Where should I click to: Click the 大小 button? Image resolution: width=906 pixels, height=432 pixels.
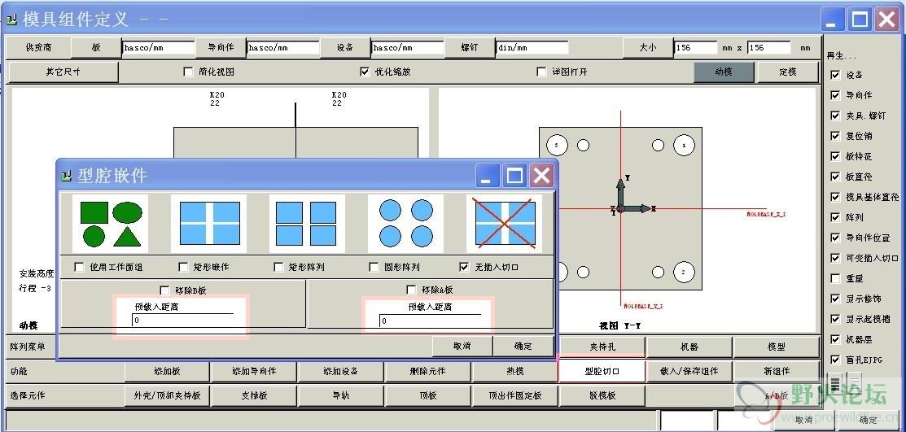tap(648, 48)
